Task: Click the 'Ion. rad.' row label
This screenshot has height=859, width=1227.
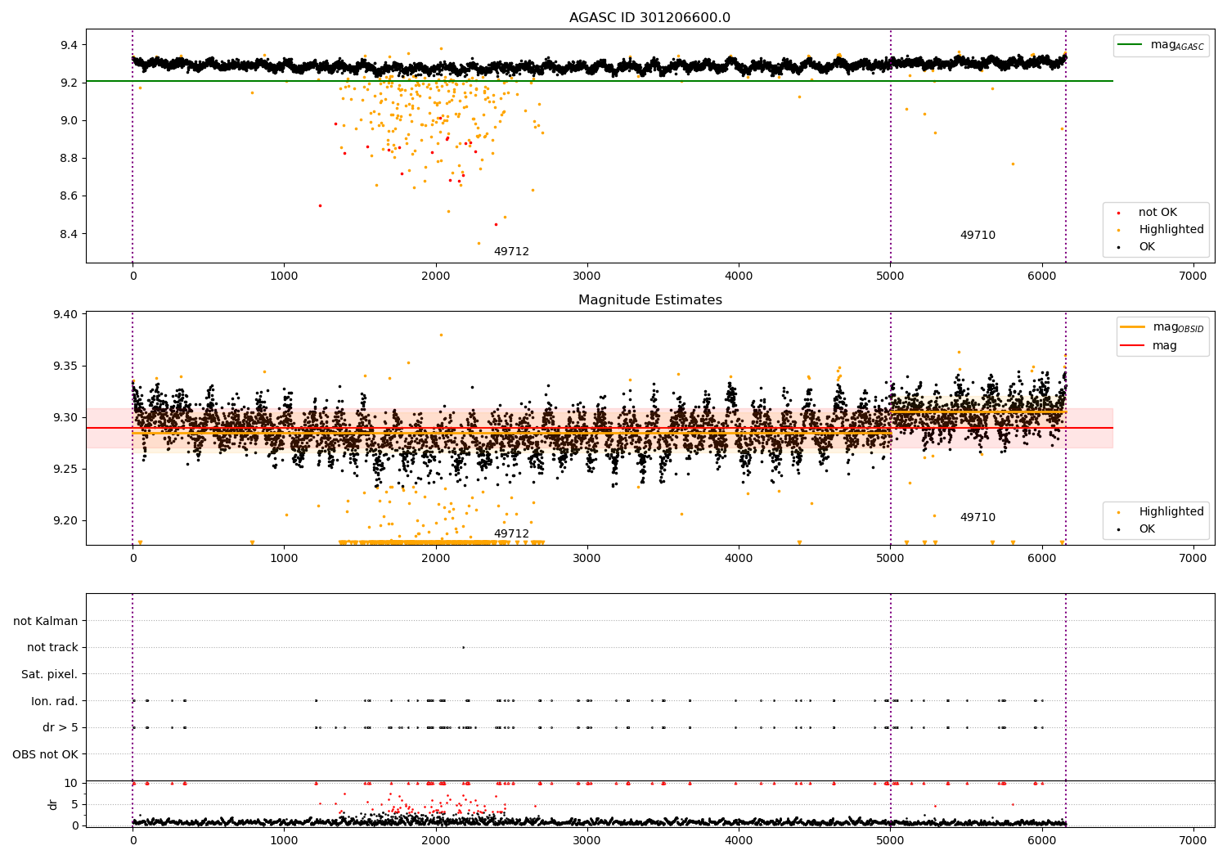Action: coord(55,701)
